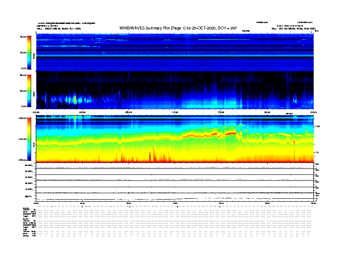Click 16:00 on time axis under RAD1
Screen dimensions: 338x261
point(221,112)
